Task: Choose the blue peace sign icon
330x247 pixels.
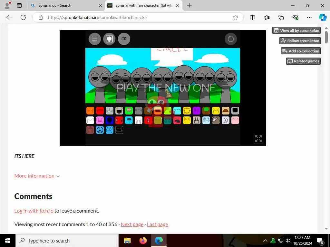Action: [100, 130]
